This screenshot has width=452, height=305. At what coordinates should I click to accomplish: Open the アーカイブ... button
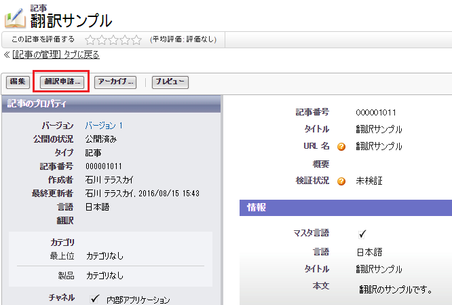pyautogui.click(x=115, y=82)
